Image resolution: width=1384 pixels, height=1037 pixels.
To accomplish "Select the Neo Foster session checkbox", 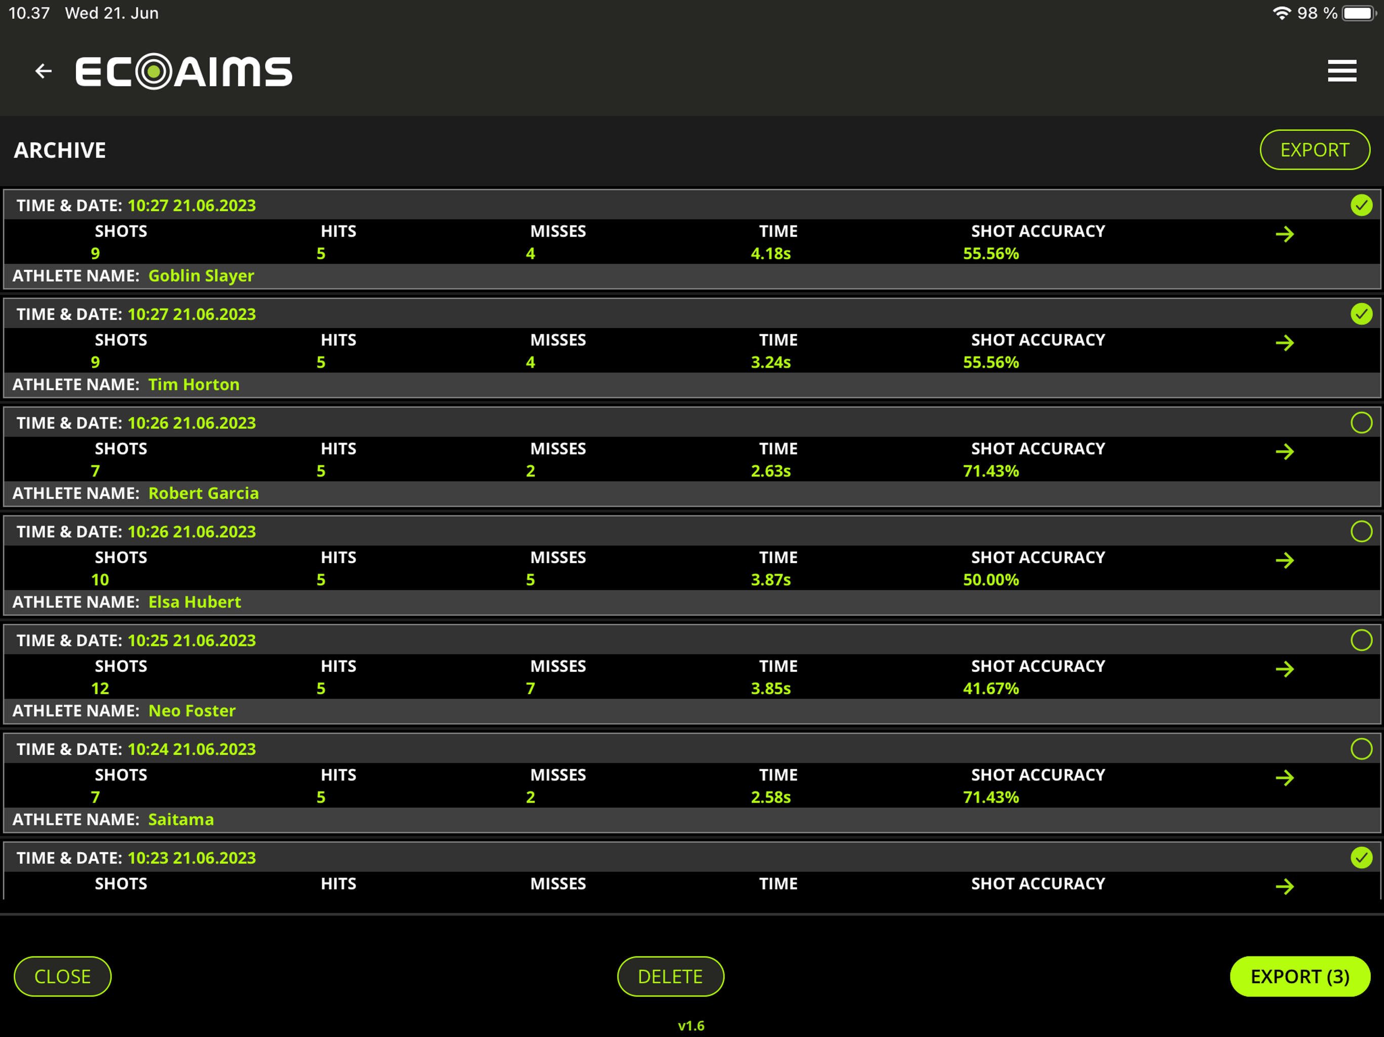I will point(1362,641).
